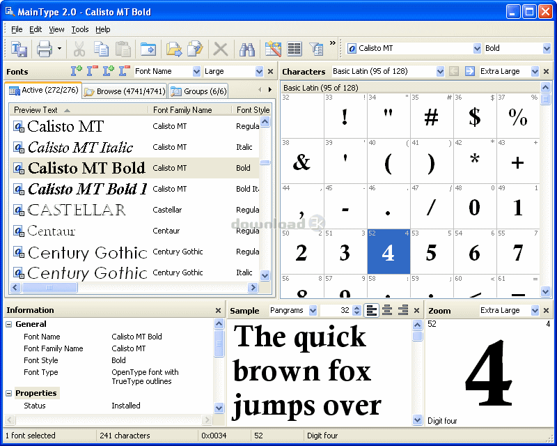
Task: Open the Edit menu
Action: tap(36, 29)
